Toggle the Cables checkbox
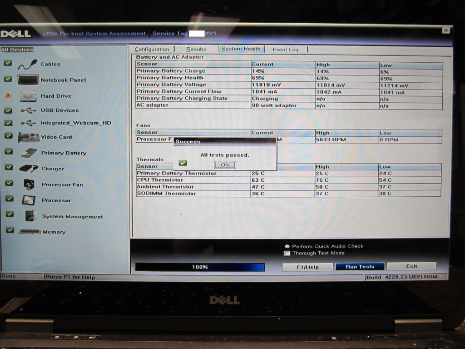The height and width of the screenshot is (349, 465). click(x=8, y=63)
